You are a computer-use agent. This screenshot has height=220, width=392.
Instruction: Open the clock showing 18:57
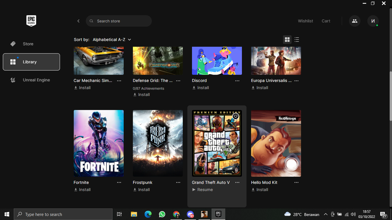click(x=366, y=215)
